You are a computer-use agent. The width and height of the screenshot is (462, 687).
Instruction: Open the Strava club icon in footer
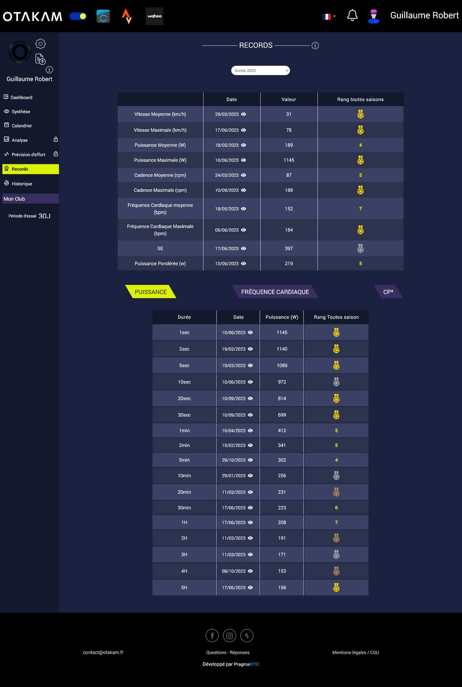247,635
